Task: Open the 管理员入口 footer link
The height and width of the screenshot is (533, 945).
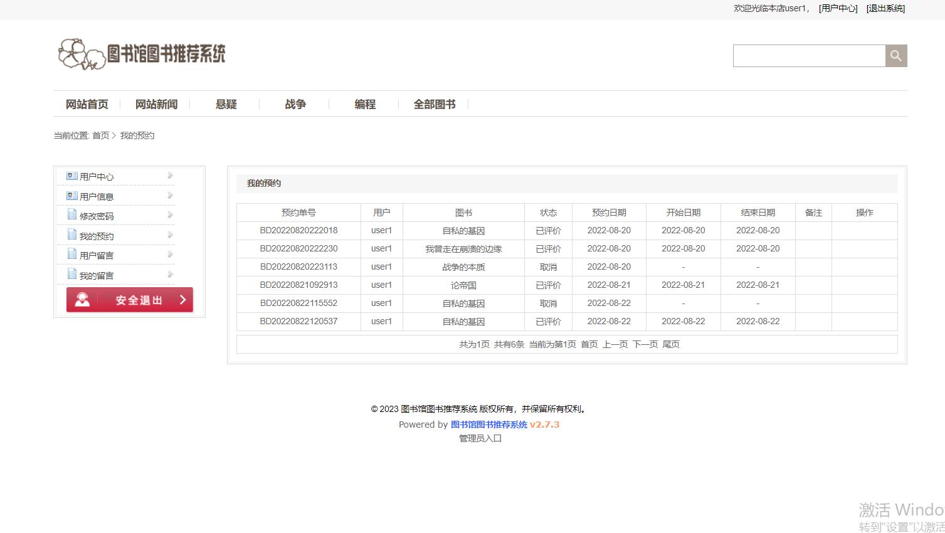Action: pyautogui.click(x=480, y=438)
